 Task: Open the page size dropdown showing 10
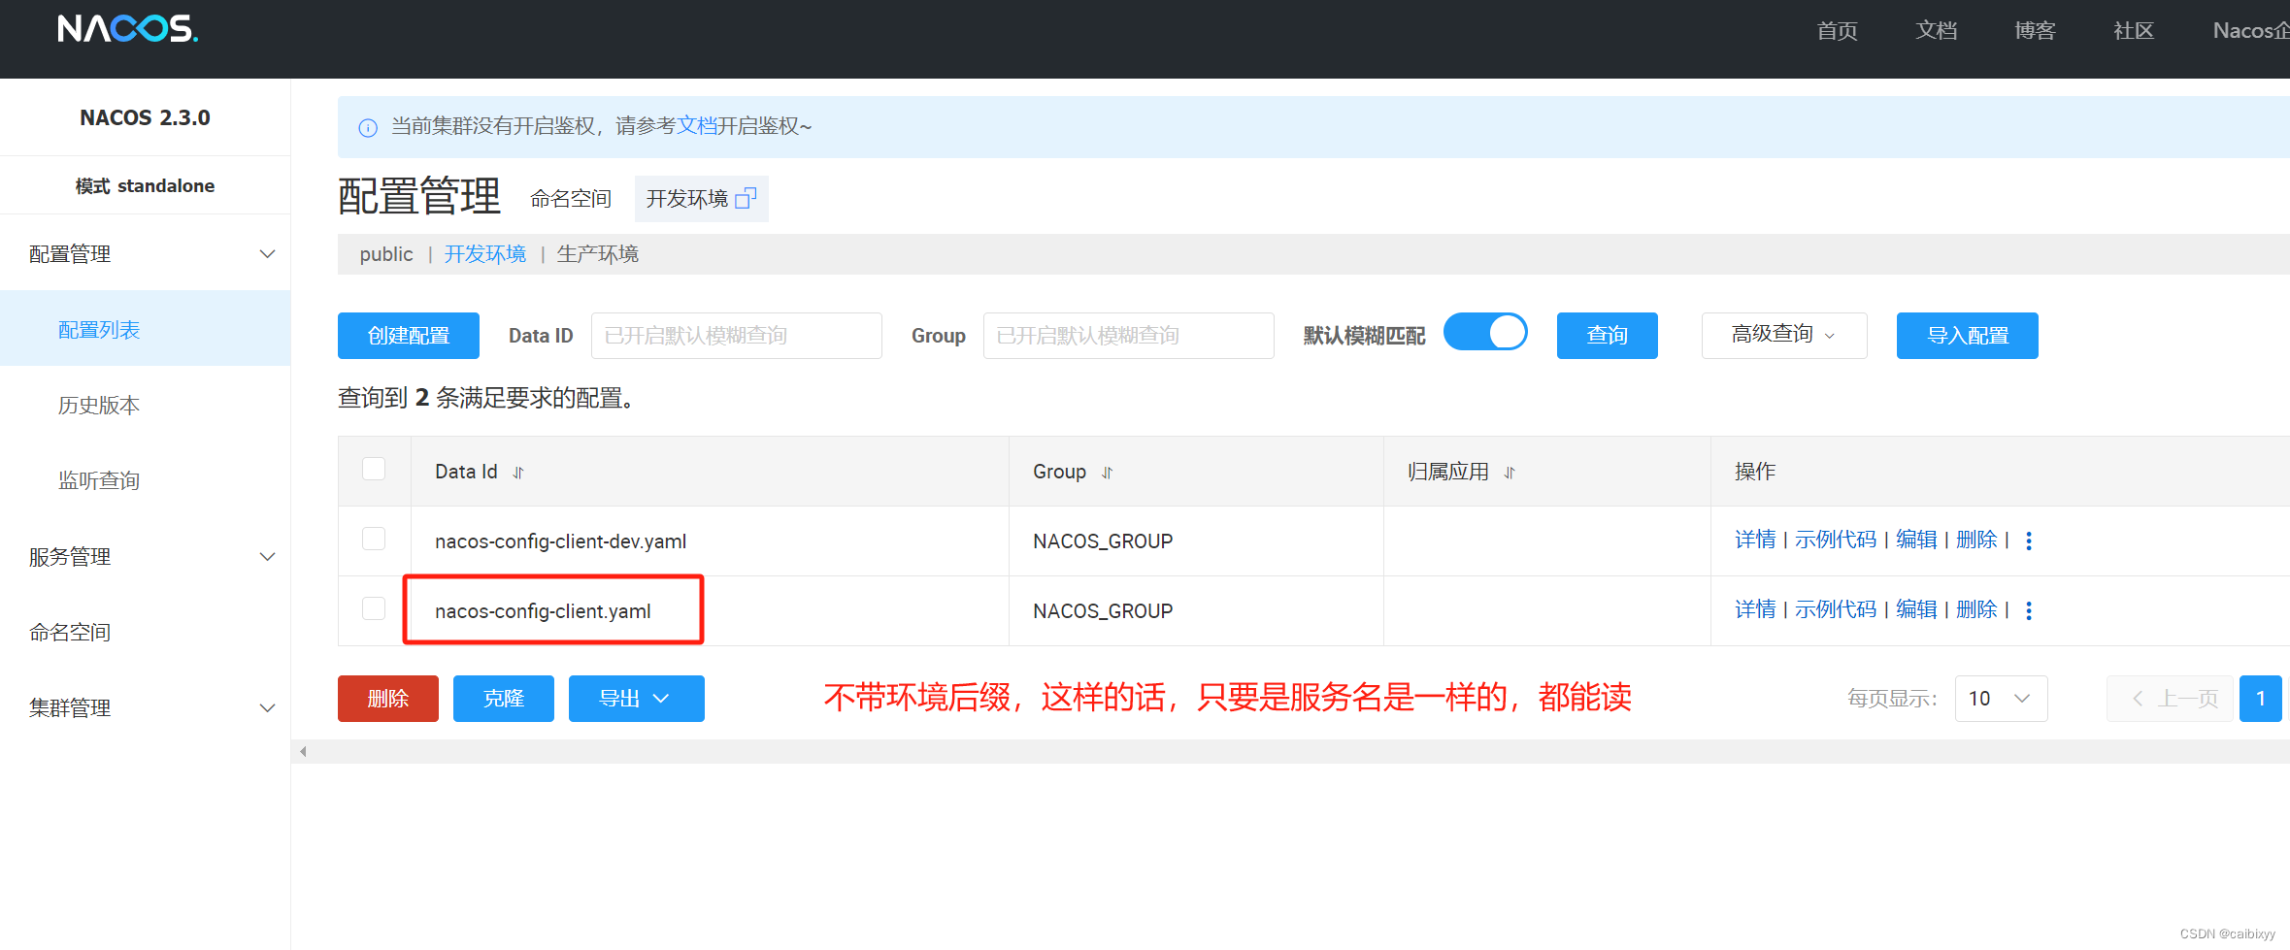click(x=2001, y=699)
